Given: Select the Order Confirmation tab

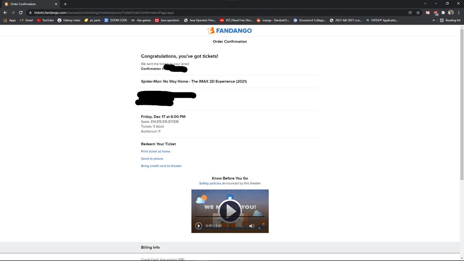Looking at the screenshot, I should click(31, 4).
